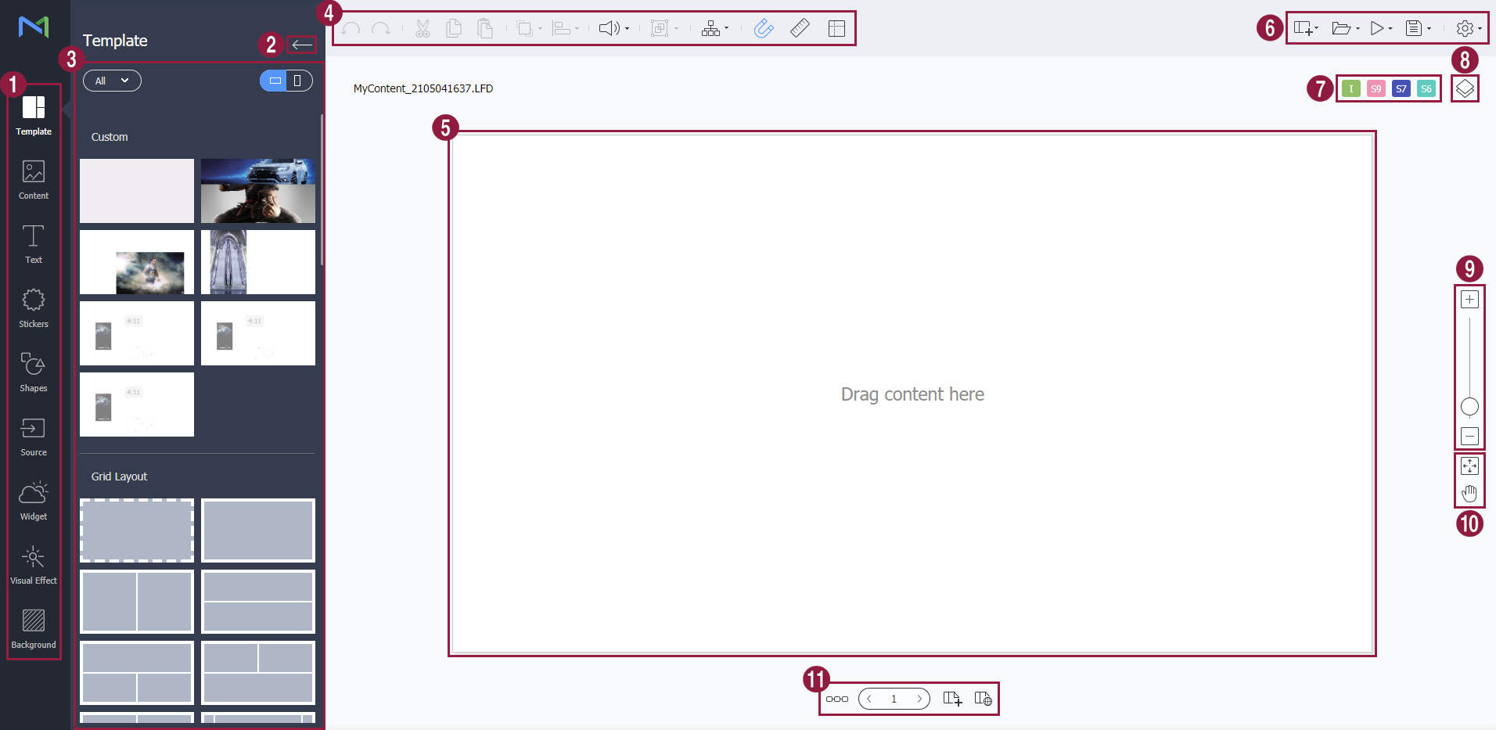Switch to landscape orientation templates

click(274, 81)
